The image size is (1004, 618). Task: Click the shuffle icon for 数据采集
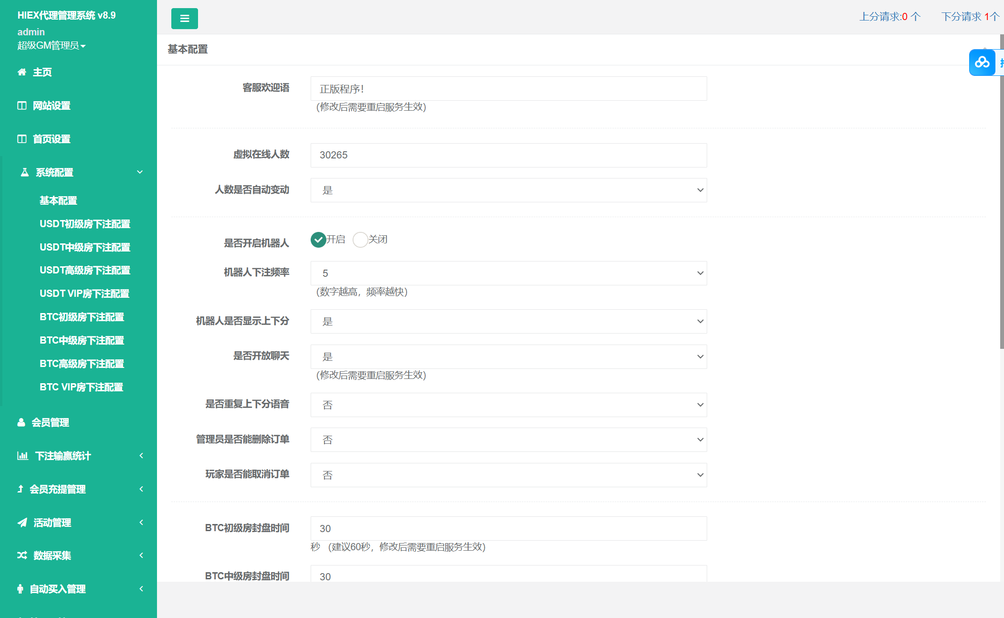pyautogui.click(x=22, y=555)
